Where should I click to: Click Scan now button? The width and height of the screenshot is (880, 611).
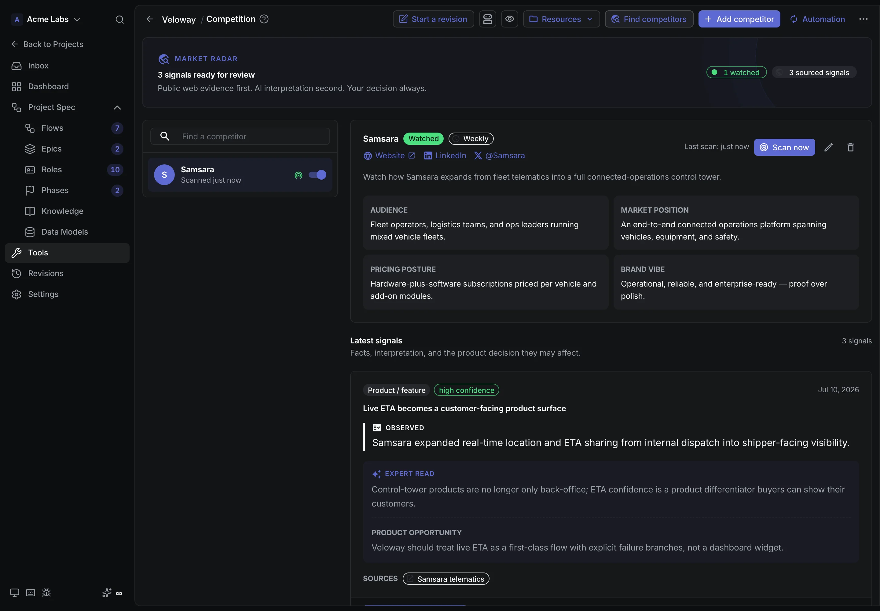pyautogui.click(x=784, y=147)
